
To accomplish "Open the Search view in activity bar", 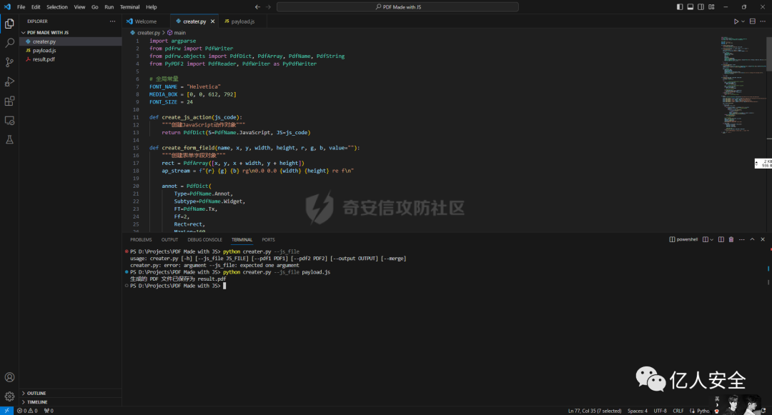I will pyautogui.click(x=9, y=43).
